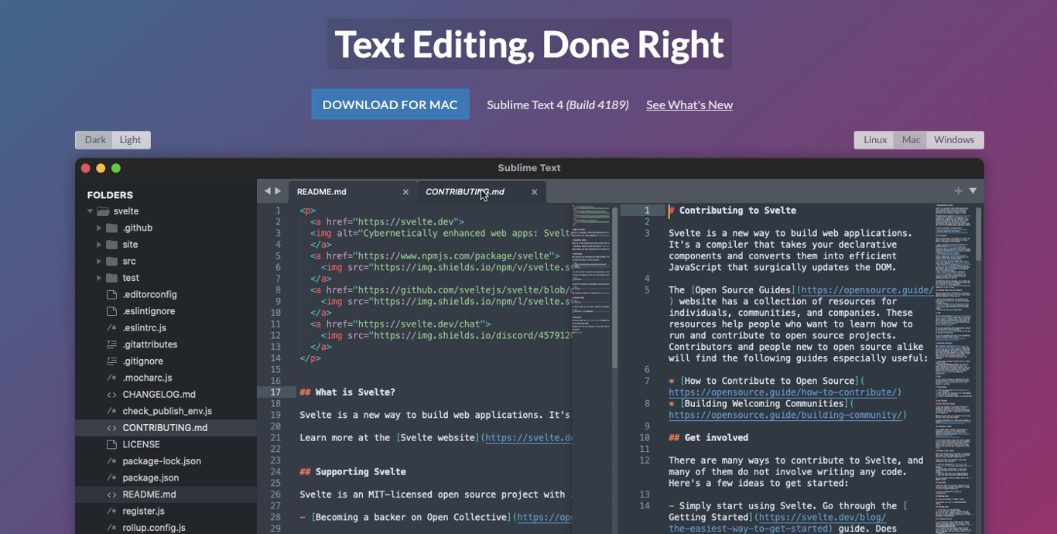Click the rollup.config.js script icon
The width and height of the screenshot is (1057, 534).
click(111, 528)
